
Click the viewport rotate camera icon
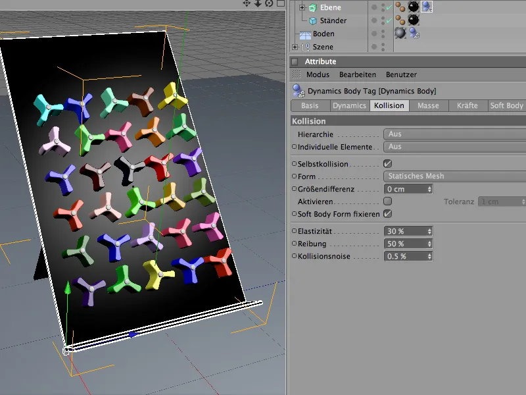click(269, 3)
